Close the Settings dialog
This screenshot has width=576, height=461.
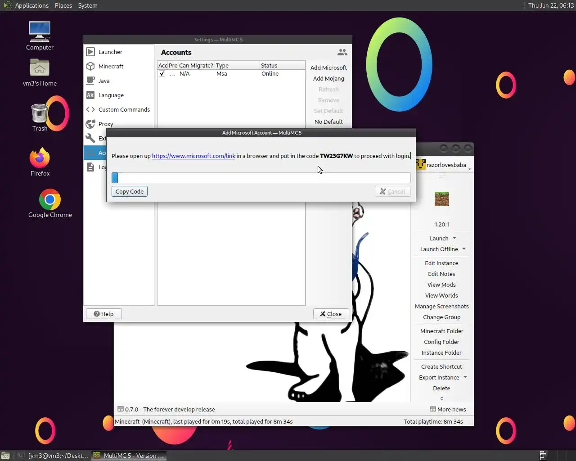coord(331,314)
